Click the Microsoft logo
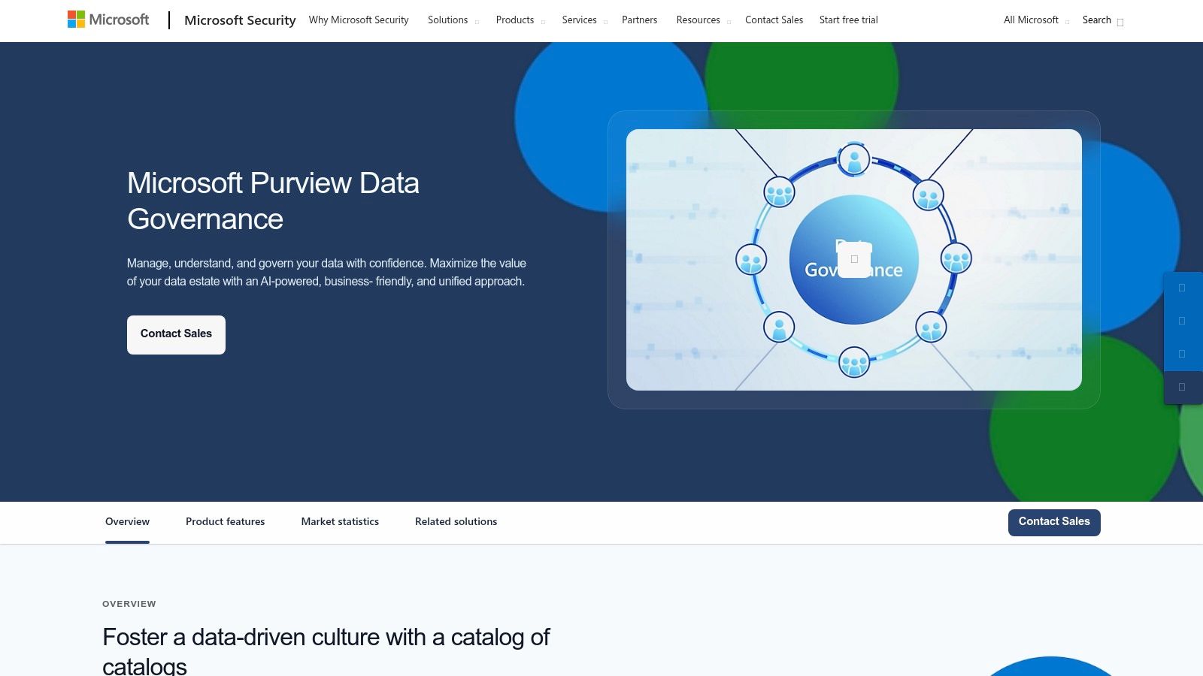Image resolution: width=1203 pixels, height=676 pixels. click(108, 20)
